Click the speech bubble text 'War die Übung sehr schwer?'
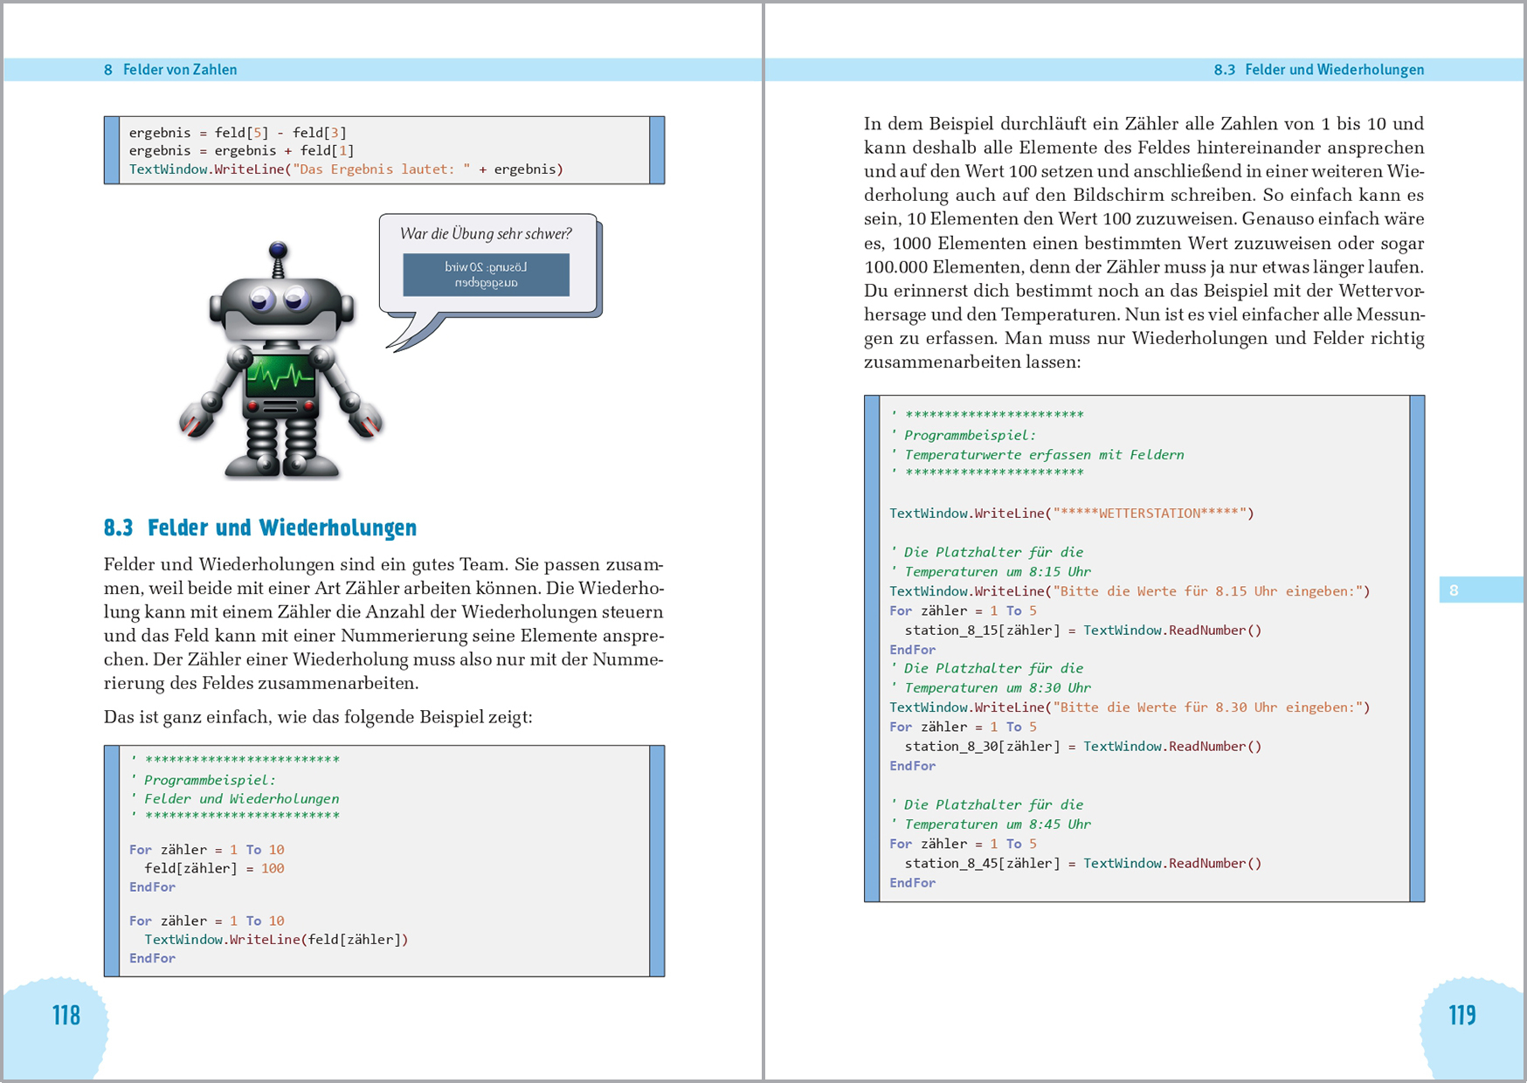1527x1083 pixels. (x=486, y=233)
